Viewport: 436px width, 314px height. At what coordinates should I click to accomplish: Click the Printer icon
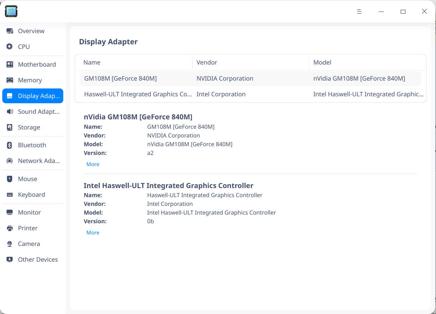click(x=10, y=228)
